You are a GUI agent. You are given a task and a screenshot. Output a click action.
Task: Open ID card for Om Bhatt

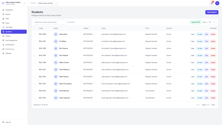pos(200,41)
